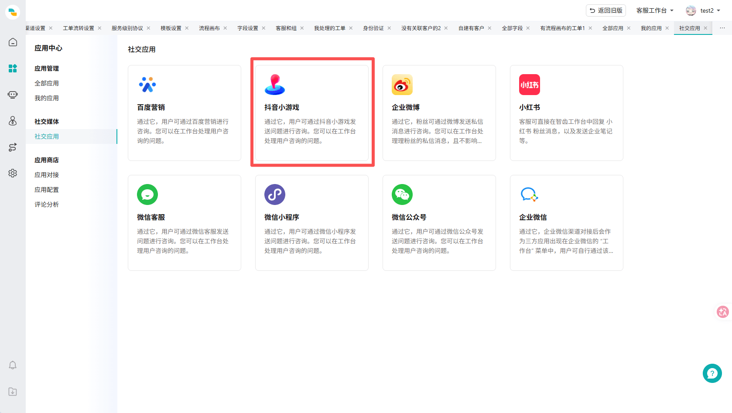732x413 pixels.
Task: Open the robot icon in sidebar
Action: tap(13, 95)
